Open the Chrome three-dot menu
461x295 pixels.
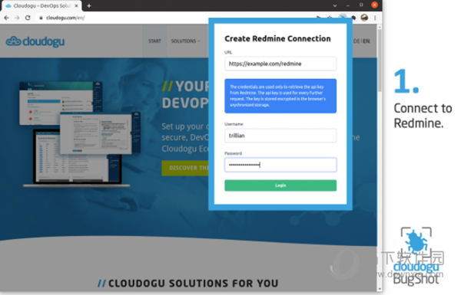point(375,18)
